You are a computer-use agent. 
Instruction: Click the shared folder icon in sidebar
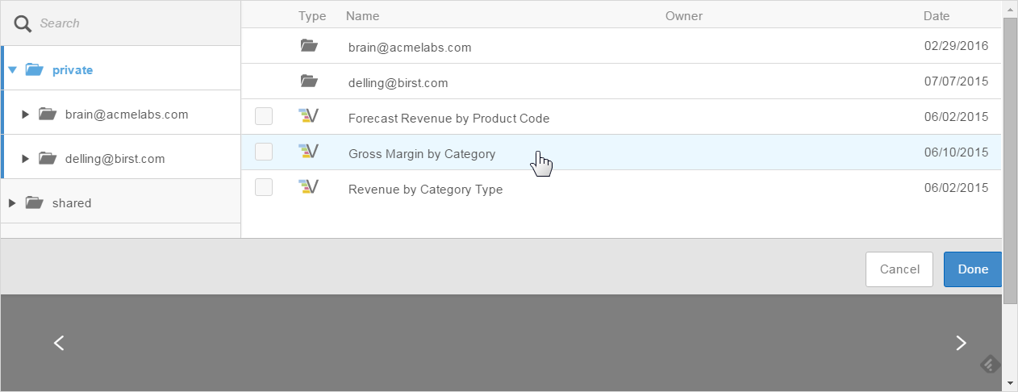point(34,202)
